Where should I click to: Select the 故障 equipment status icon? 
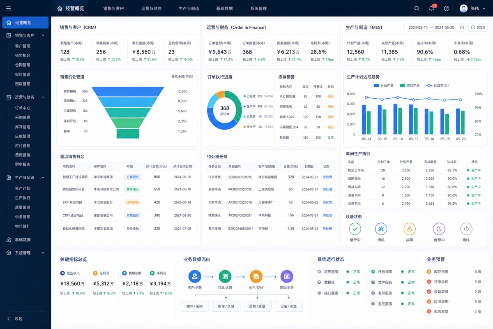tap(410, 229)
